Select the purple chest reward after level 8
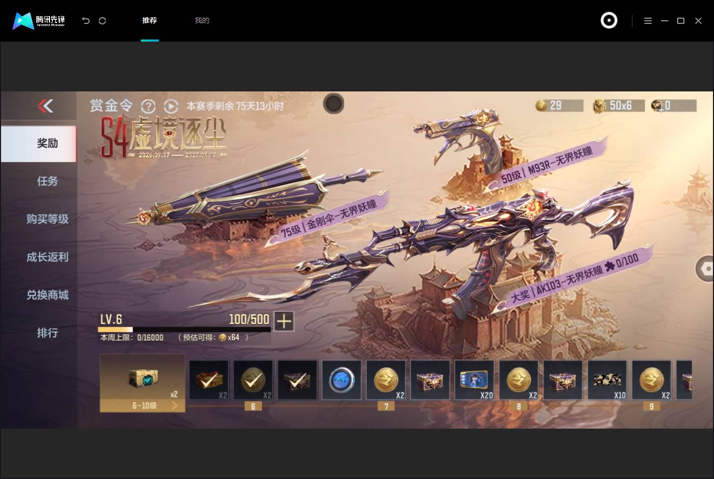Viewport: 714px width, 479px height. pyautogui.click(x=563, y=380)
